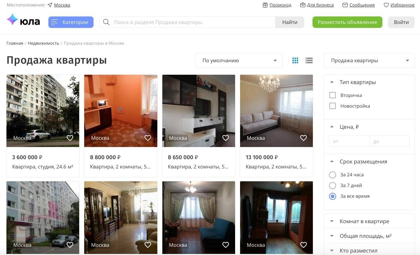The image size is (420, 255).
Task: Expand the Комнат в квартире filter
Action: (369, 221)
